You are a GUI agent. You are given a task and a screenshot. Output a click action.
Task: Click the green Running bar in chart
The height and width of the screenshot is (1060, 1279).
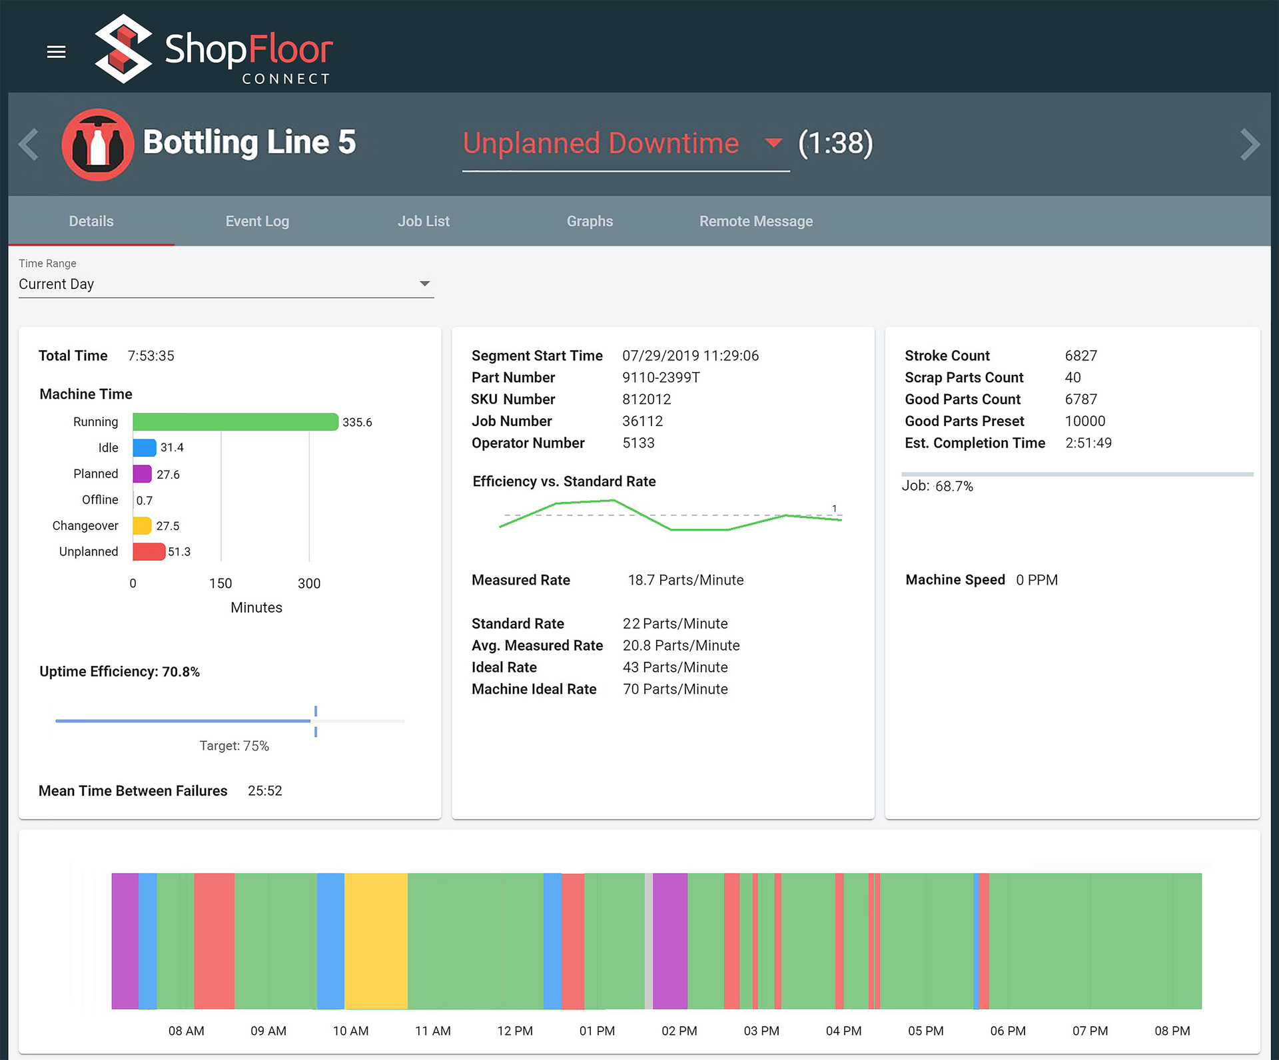coord(234,422)
